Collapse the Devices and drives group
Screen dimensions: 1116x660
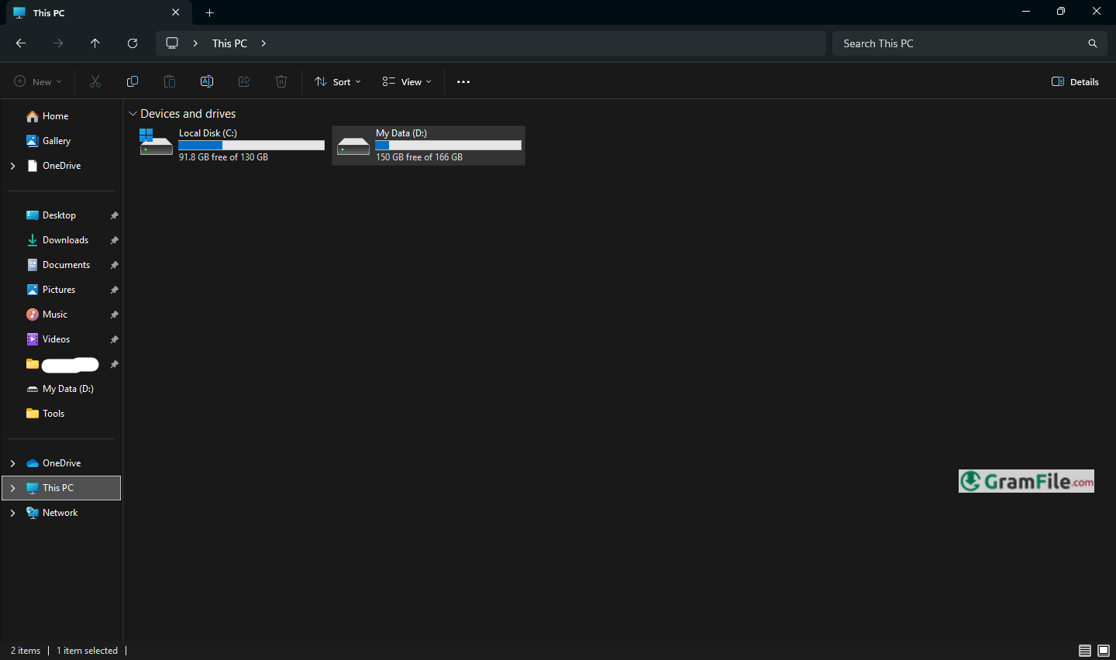click(x=133, y=114)
